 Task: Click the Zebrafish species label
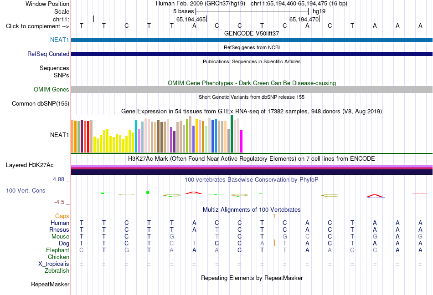point(57,271)
